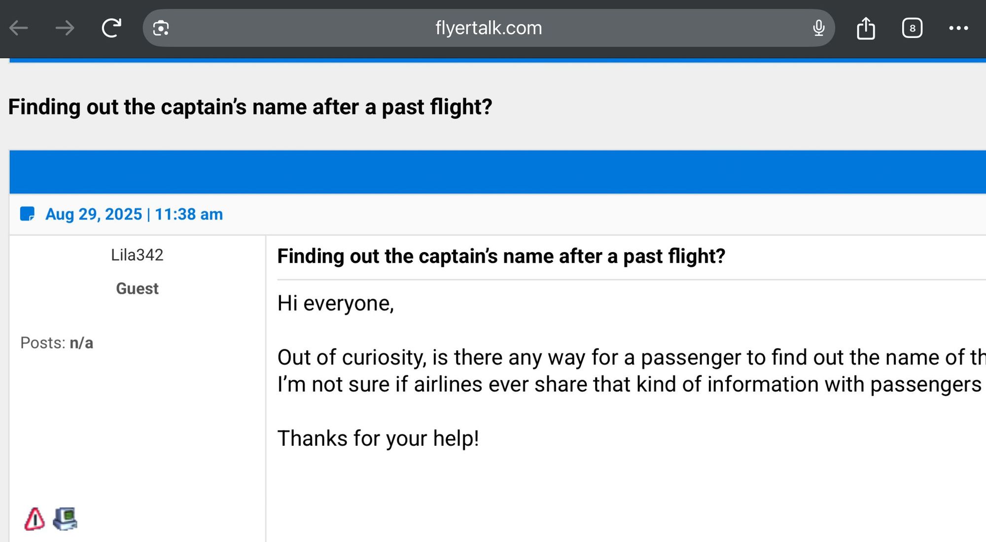Open the Lila342 user profile

137,255
